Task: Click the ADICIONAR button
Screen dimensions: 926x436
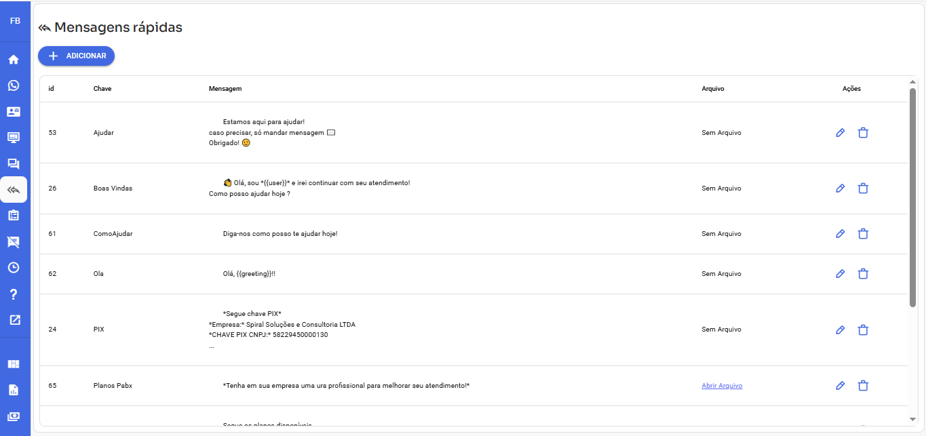Action: pyautogui.click(x=77, y=56)
